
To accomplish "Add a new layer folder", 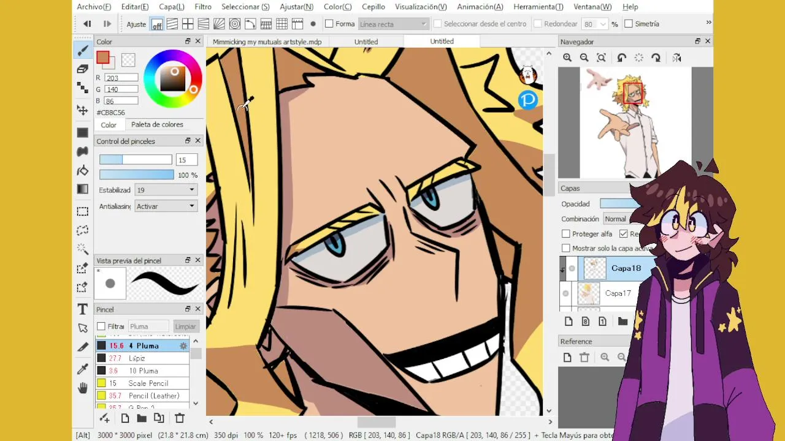I will (x=622, y=322).
